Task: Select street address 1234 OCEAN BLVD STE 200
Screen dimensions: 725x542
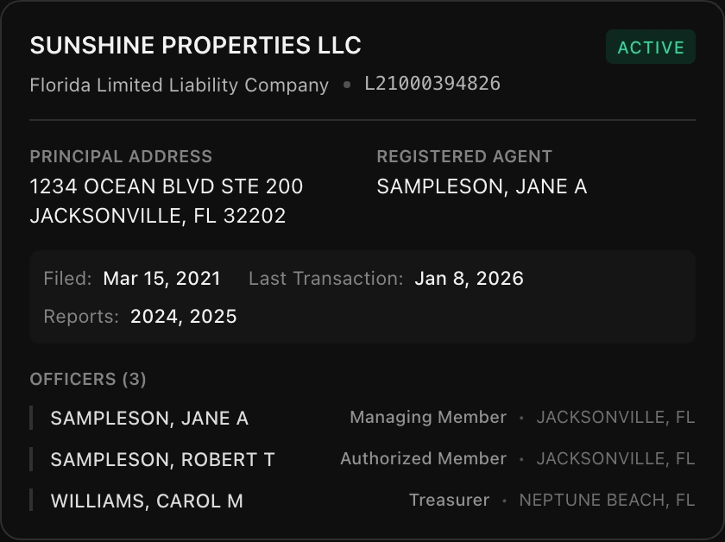Action: click(167, 186)
